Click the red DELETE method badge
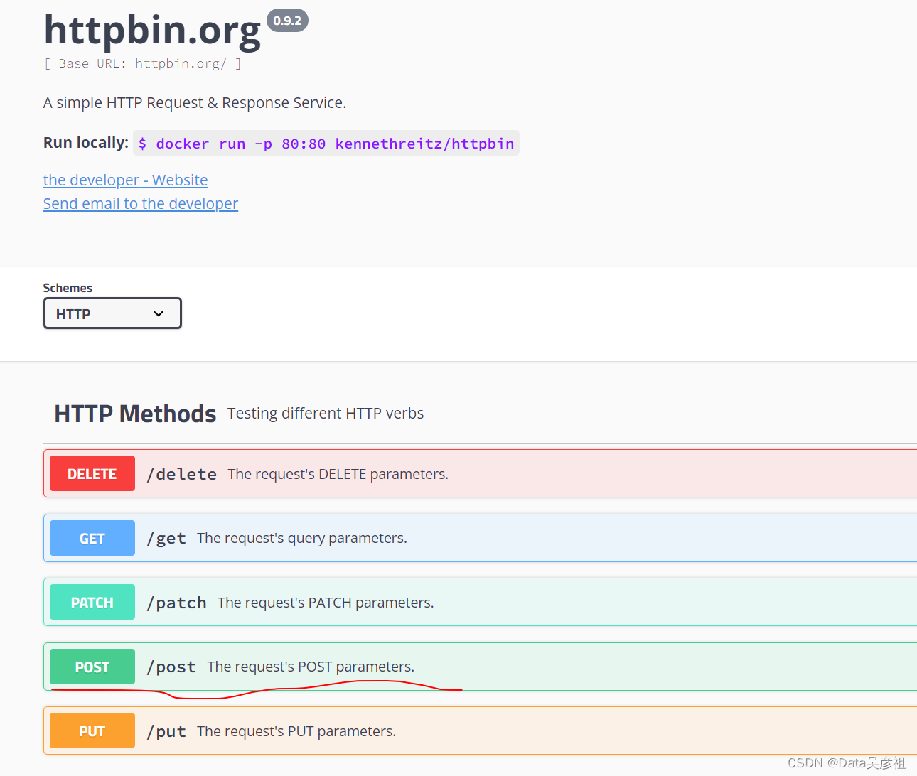 point(92,473)
